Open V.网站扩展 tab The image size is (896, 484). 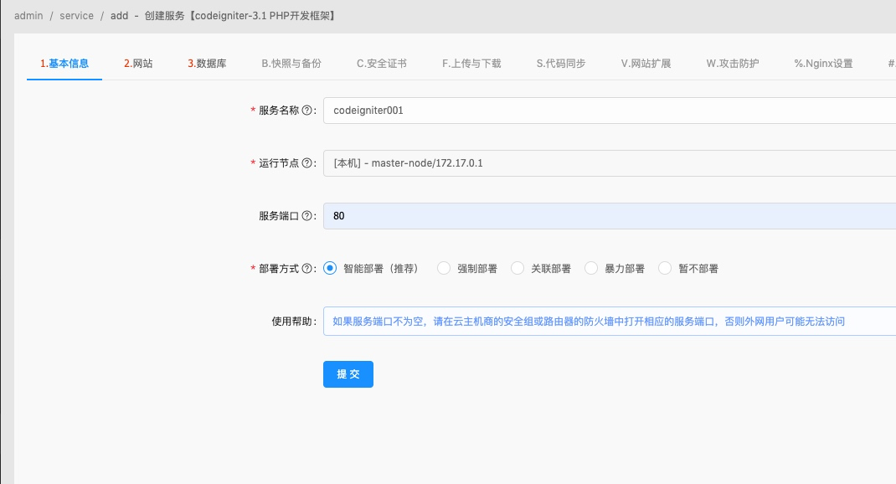point(646,64)
